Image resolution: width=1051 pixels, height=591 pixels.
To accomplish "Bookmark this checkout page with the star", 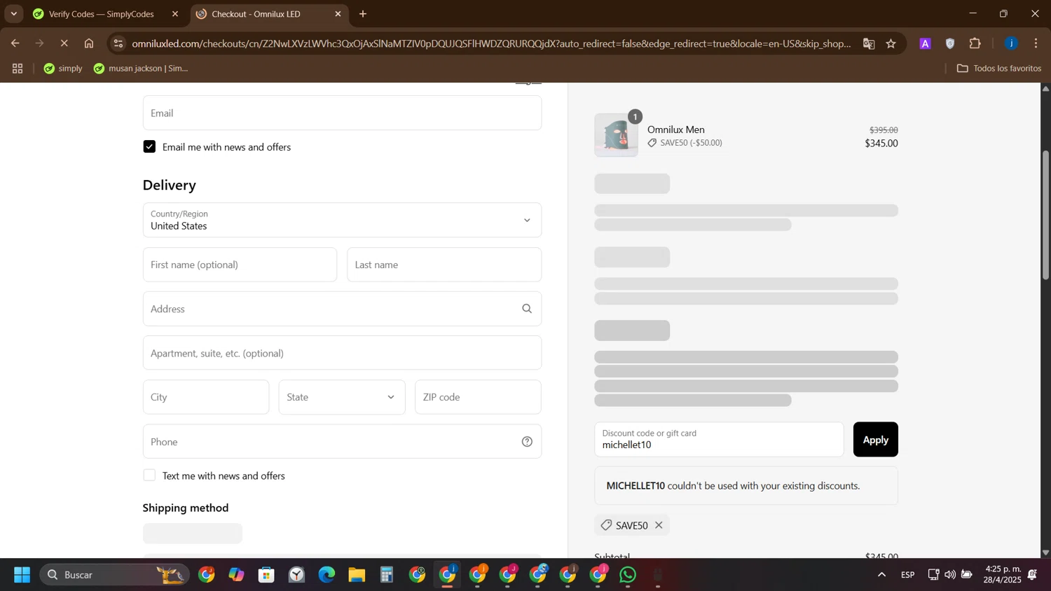I will click(x=891, y=43).
